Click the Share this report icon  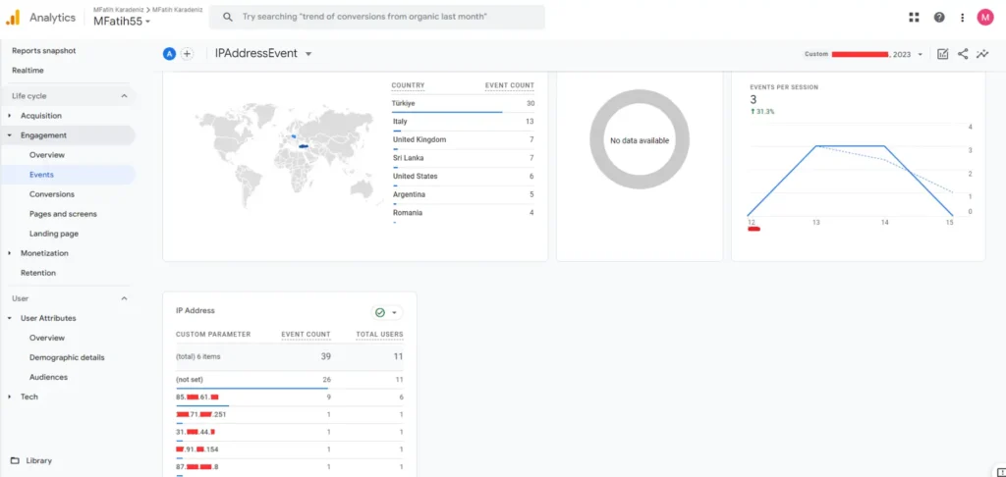pyautogui.click(x=963, y=54)
